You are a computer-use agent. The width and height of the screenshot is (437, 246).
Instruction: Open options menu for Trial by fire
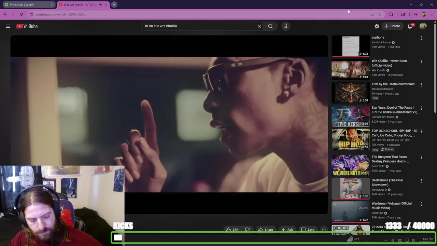coord(421,85)
